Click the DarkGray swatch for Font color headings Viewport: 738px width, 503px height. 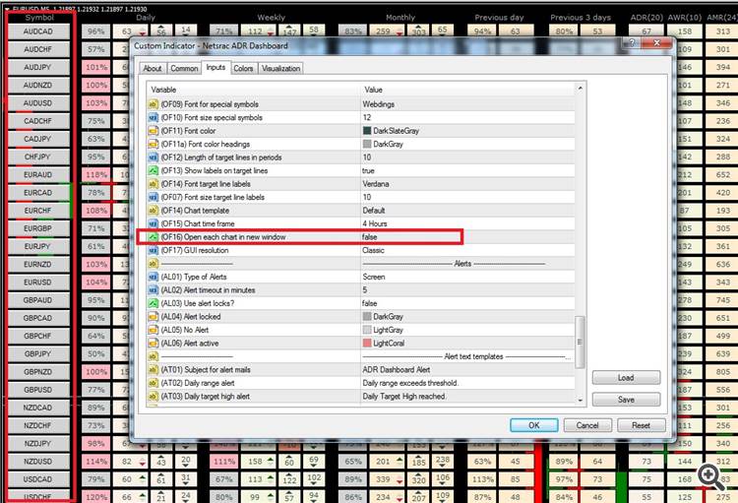coord(367,144)
